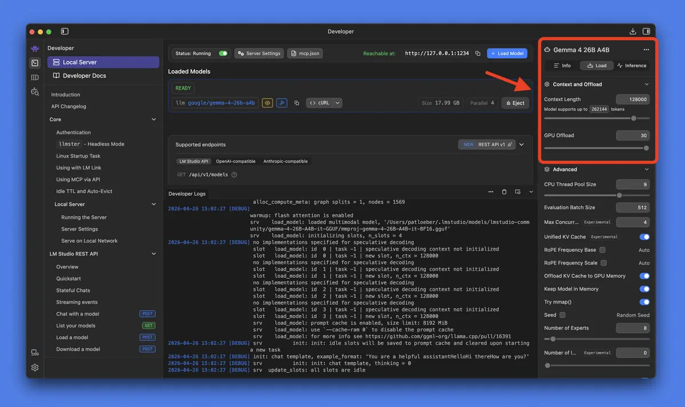Viewport: 685px width, 407px height.
Task: Select the Anthropic-compatible tab
Action: [x=285, y=162]
